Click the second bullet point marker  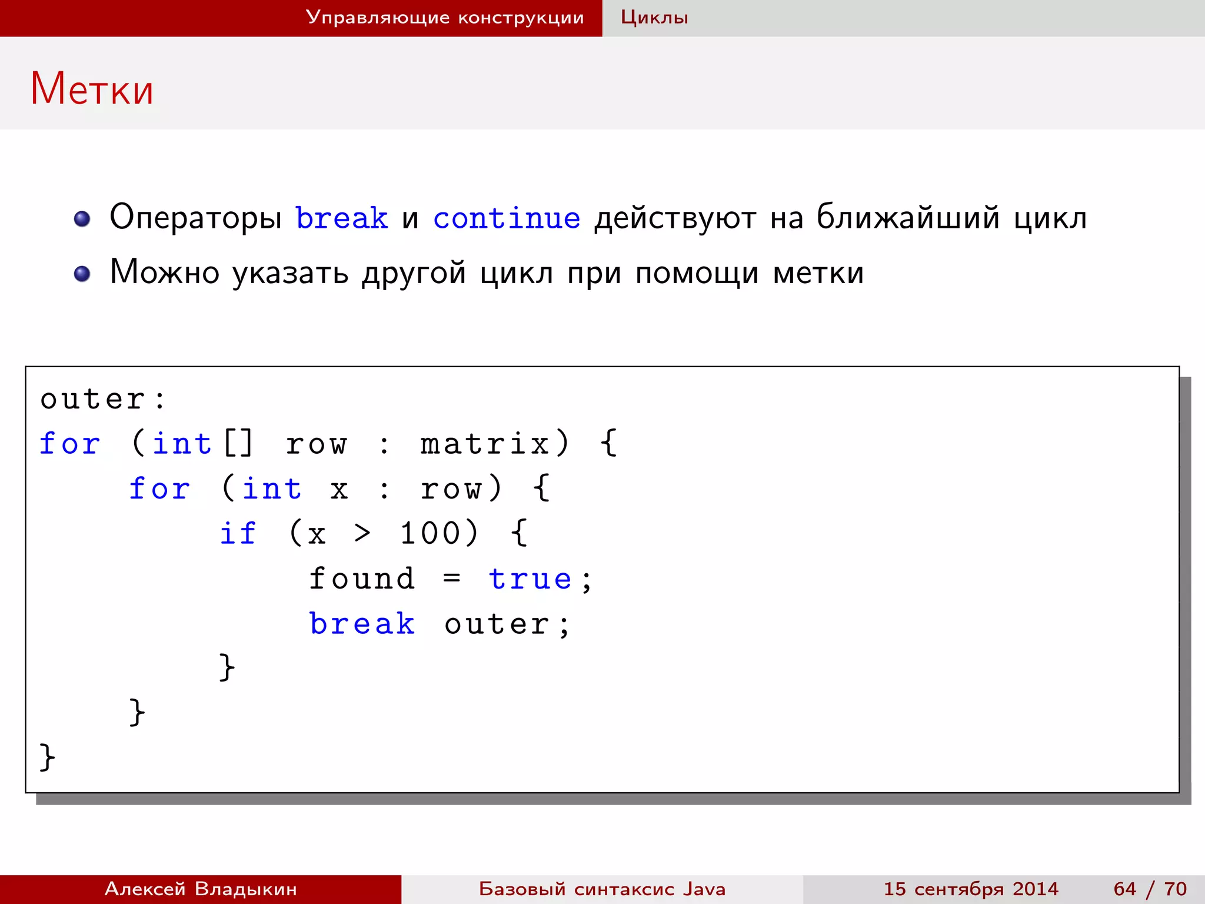pyautogui.click(x=82, y=274)
